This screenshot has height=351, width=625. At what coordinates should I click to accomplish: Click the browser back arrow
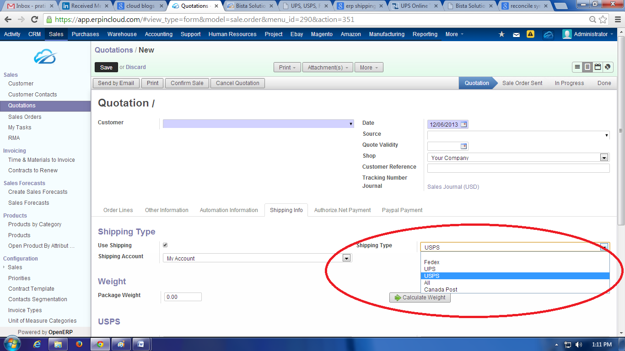coord(8,20)
